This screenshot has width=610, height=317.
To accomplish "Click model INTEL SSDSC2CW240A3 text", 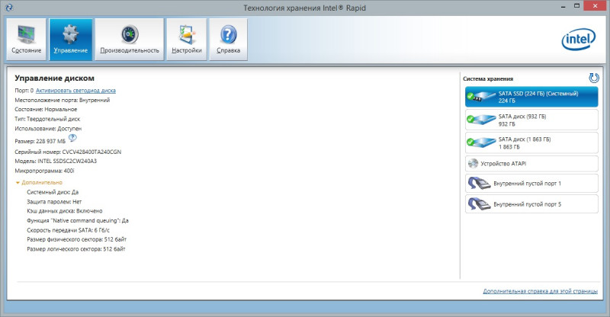I will pos(67,161).
